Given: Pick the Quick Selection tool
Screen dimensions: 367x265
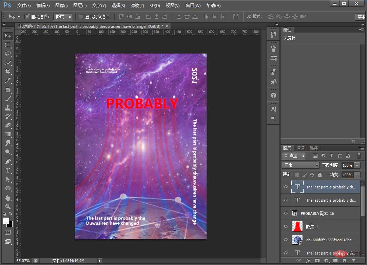Looking at the screenshot, I should (x=8, y=63).
